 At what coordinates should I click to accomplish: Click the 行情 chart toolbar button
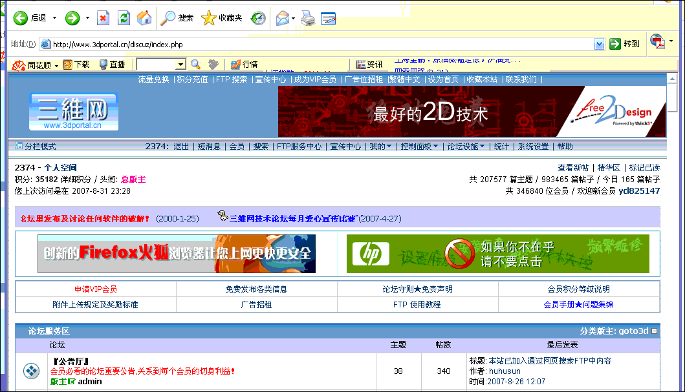click(x=245, y=65)
